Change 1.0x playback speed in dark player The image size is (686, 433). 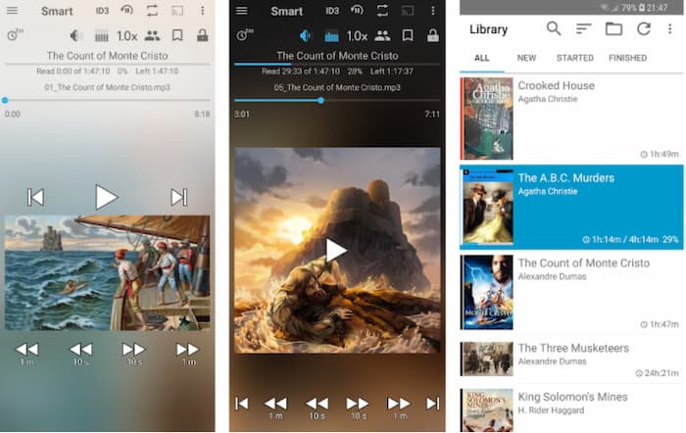click(357, 36)
